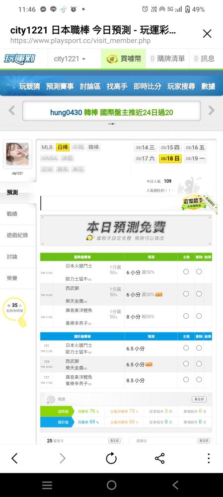Open the three-dot browser menu
Screen dimensions: 223x497
pyautogui.click(x=209, y=458)
